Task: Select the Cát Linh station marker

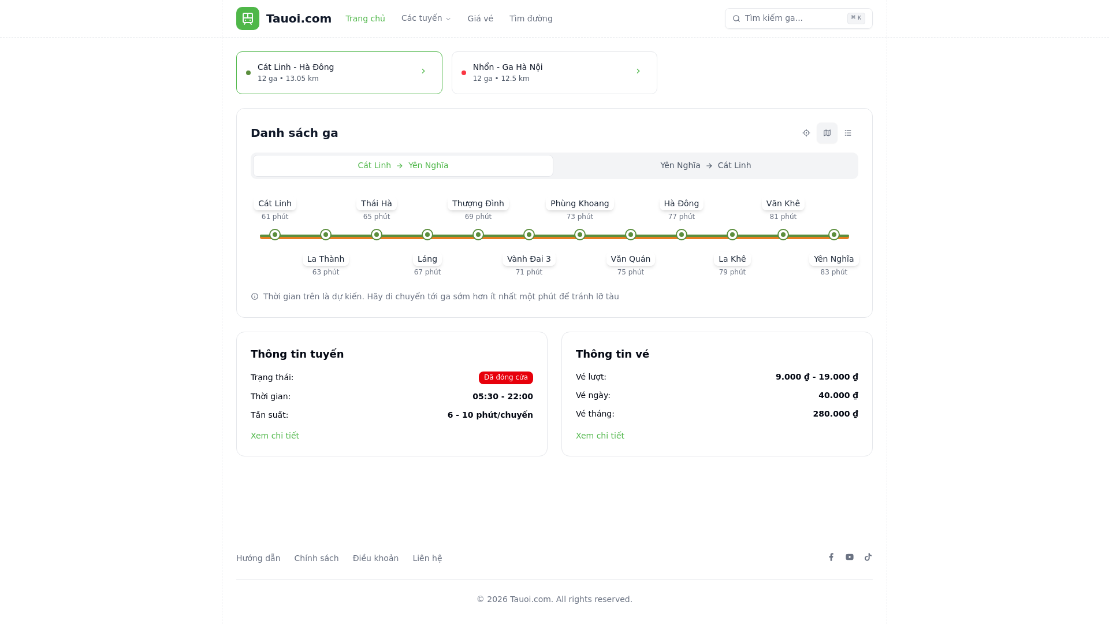Action: pyautogui.click(x=275, y=235)
